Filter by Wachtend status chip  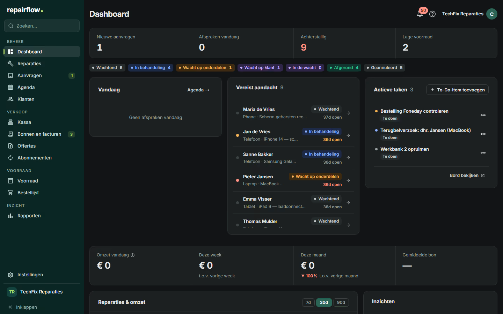107,68
